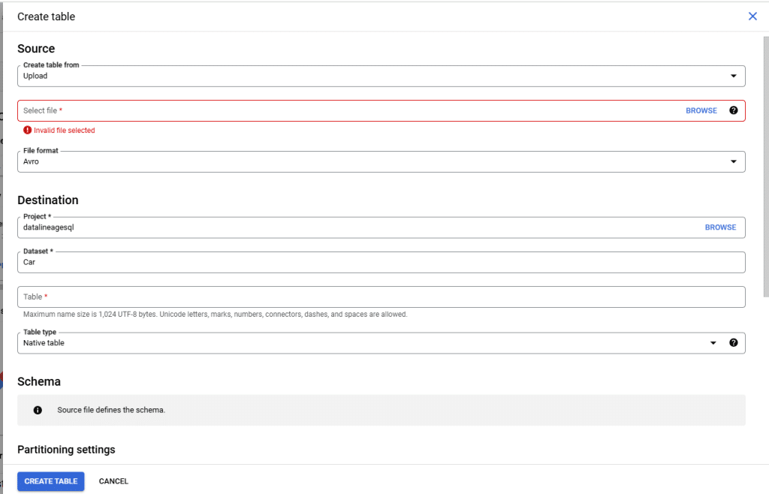Click the dropdown arrow icon on Table type field
The image size is (769, 494).
coord(713,342)
